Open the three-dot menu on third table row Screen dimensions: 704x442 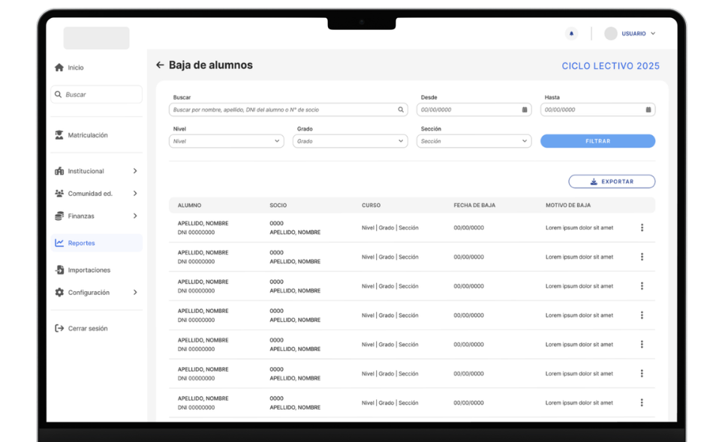[x=642, y=286]
